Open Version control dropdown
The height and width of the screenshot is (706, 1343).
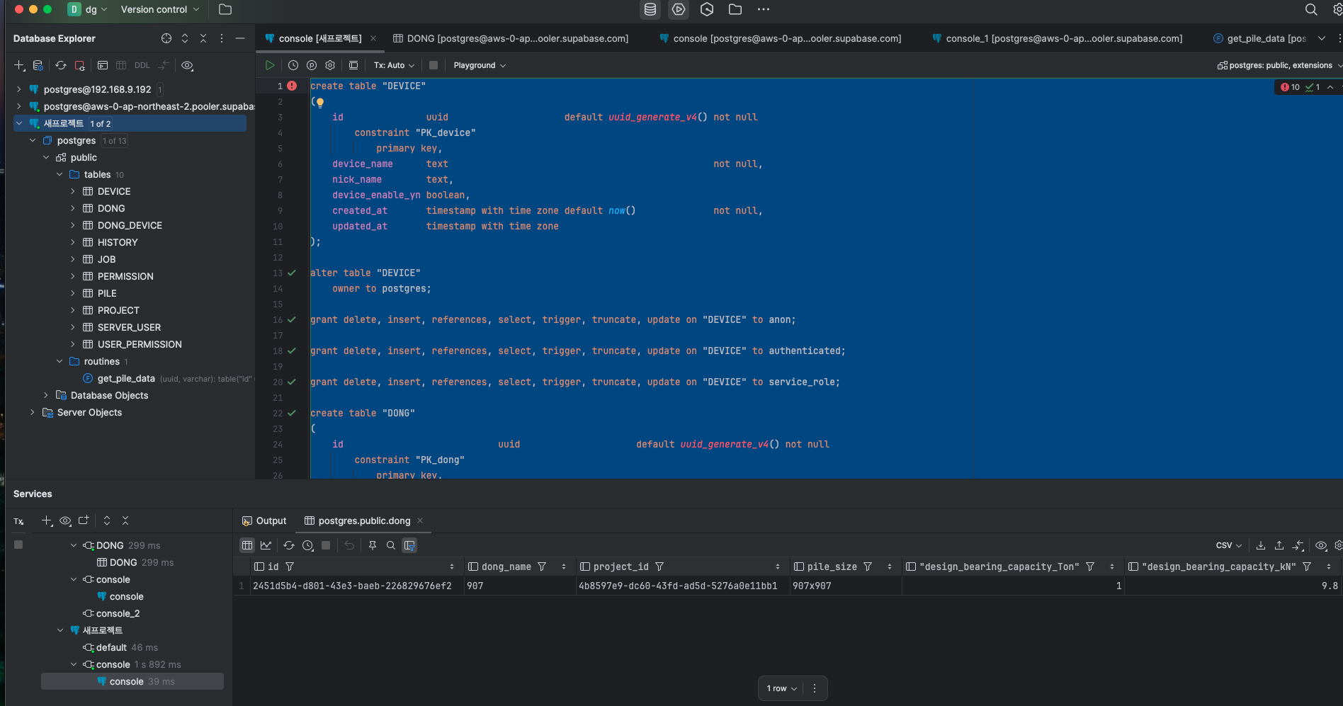tap(160, 9)
